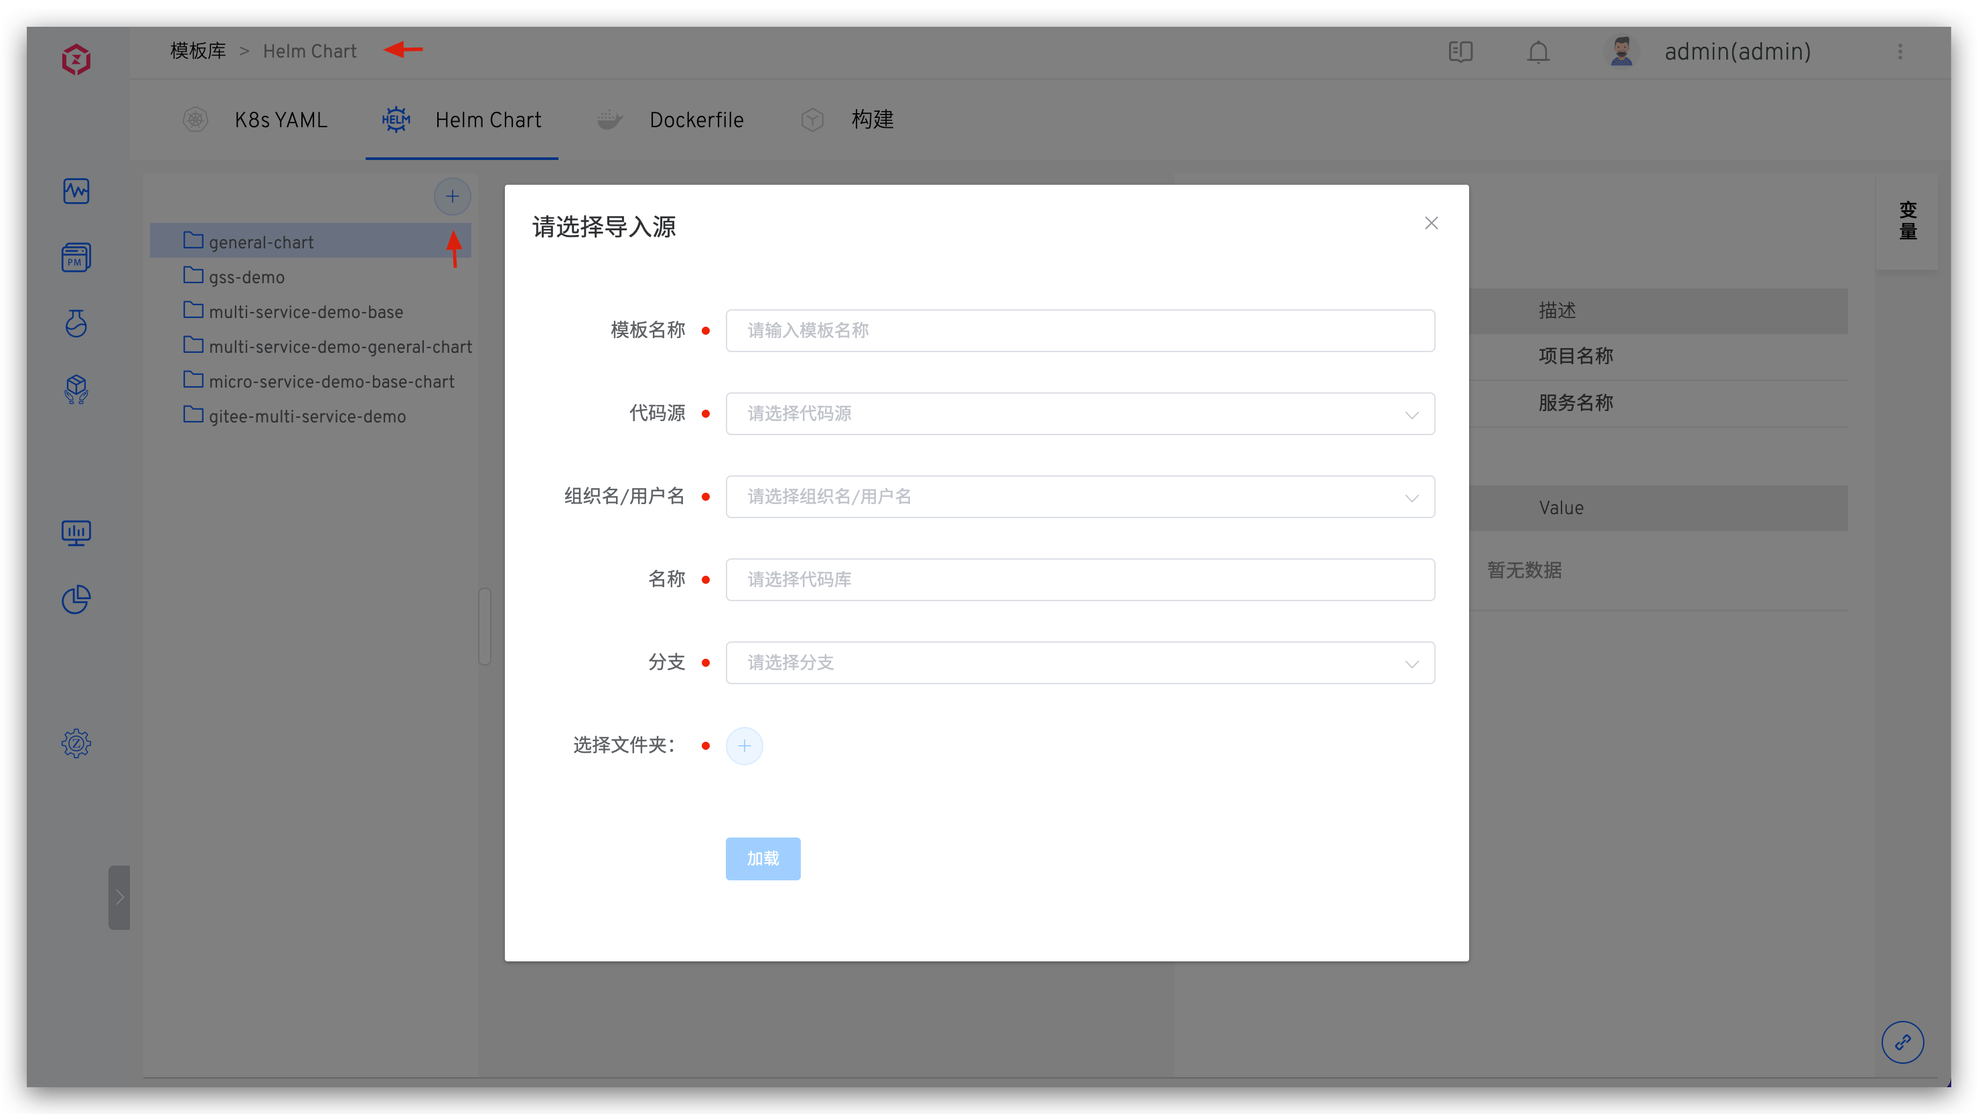The image size is (1978, 1114).
Task: Open the data statistics pie chart icon
Action: click(76, 600)
